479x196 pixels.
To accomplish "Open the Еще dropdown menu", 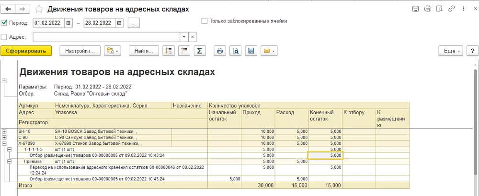I will 451,51.
